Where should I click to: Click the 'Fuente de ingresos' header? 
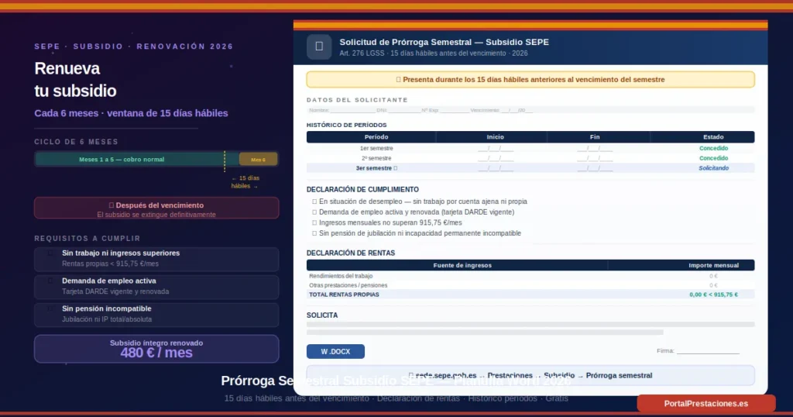point(462,265)
